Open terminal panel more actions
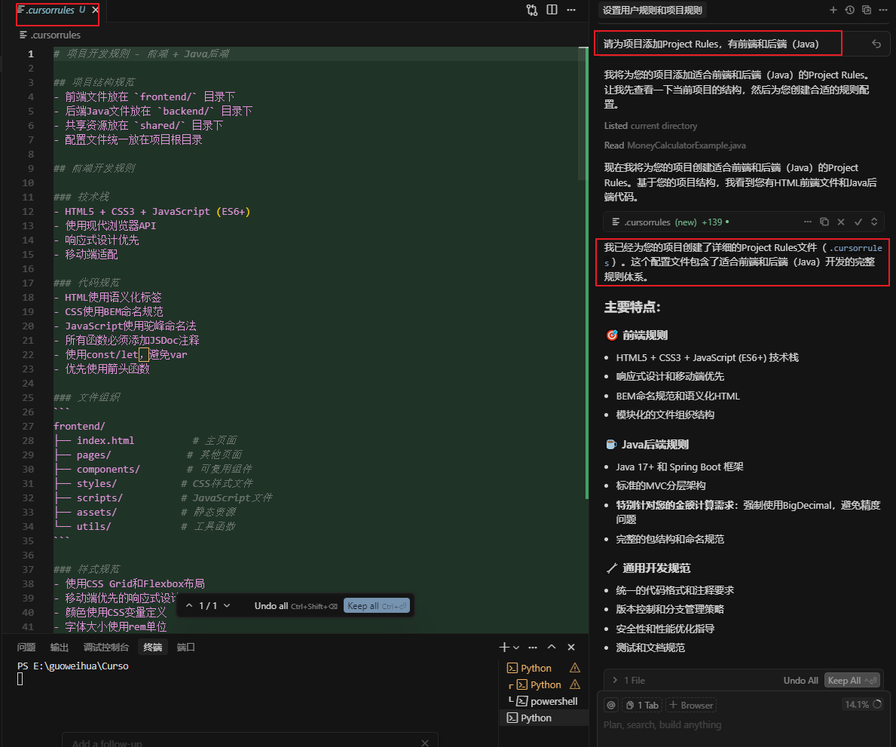The width and height of the screenshot is (896, 747). tap(533, 647)
